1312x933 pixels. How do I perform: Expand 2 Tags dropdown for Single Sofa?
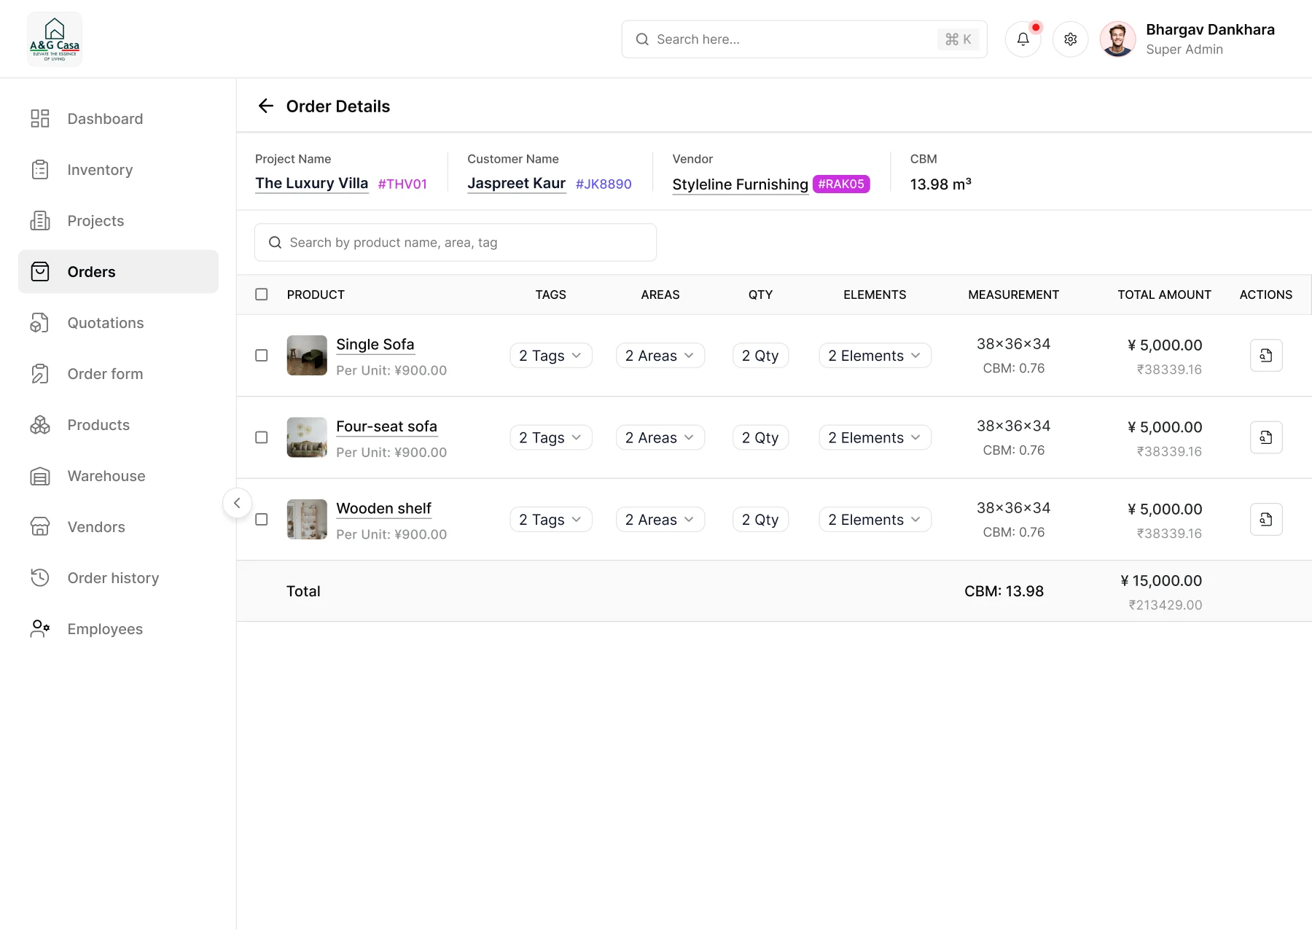pos(551,356)
